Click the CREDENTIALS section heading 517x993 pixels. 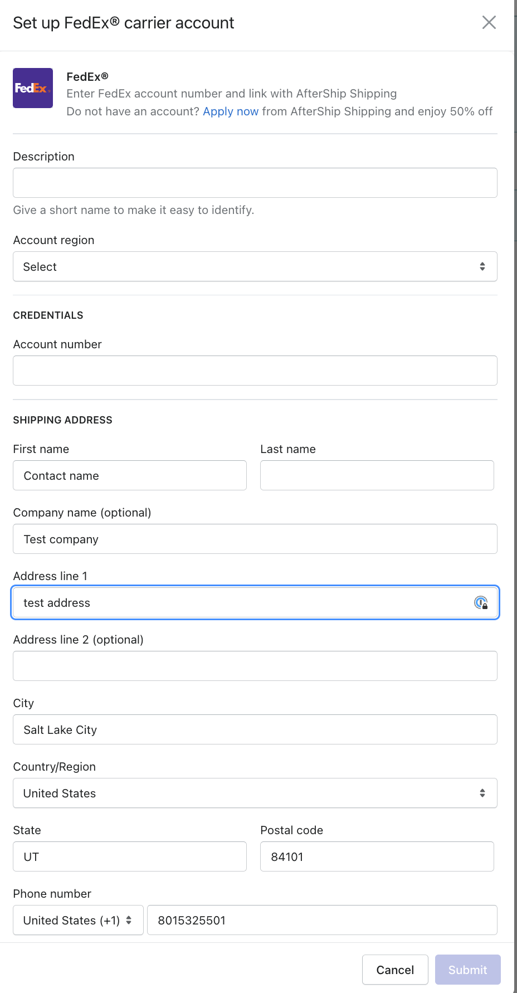click(x=48, y=315)
